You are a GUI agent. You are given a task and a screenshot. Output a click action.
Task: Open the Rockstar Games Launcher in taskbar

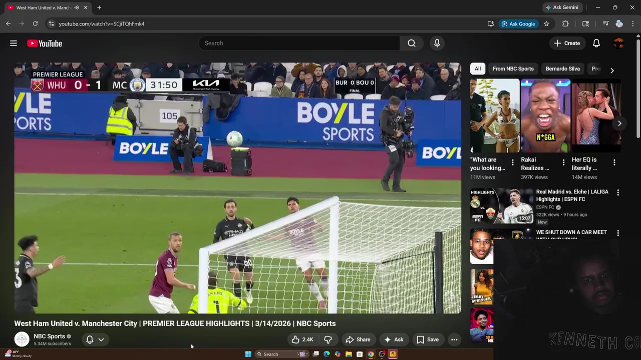(x=393, y=354)
